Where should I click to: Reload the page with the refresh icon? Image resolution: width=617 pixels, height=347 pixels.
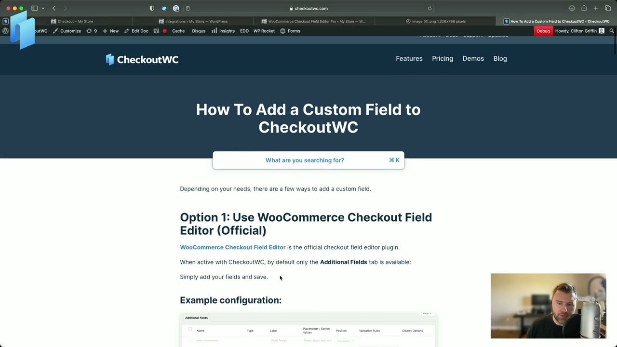429,8
